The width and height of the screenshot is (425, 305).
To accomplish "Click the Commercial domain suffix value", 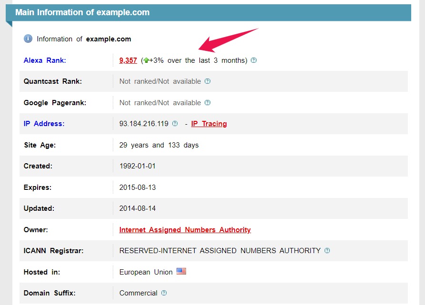I will (138, 293).
